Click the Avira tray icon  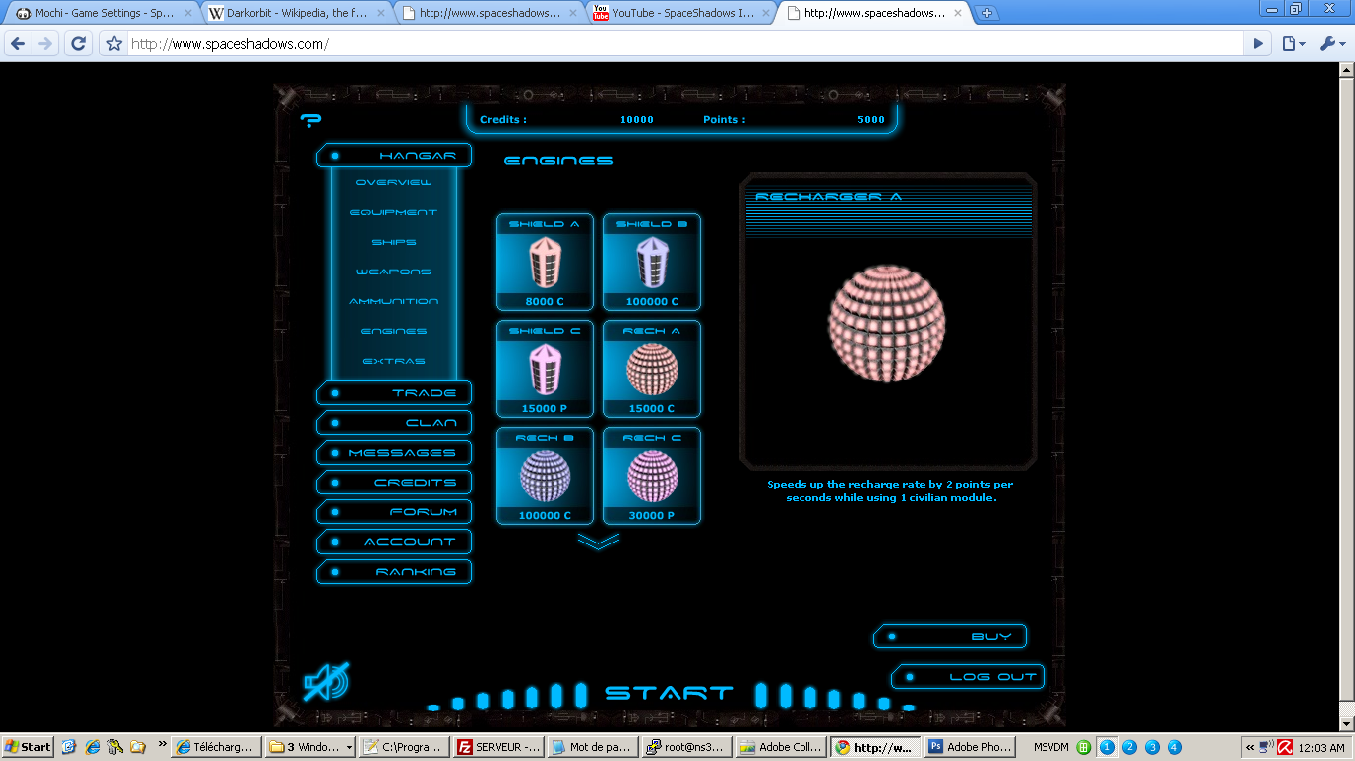1285,747
